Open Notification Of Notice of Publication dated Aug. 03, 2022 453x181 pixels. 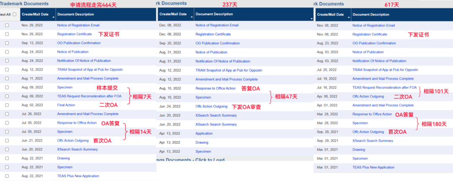coord(379,61)
